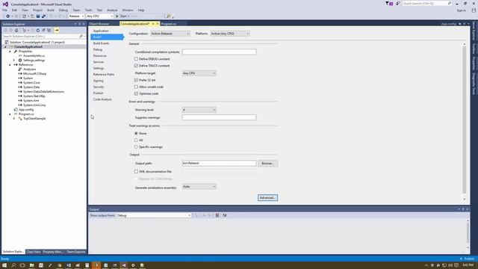Click the Navigate Backward toolbar icon
The height and width of the screenshot is (269, 478).
click(x=8, y=16)
